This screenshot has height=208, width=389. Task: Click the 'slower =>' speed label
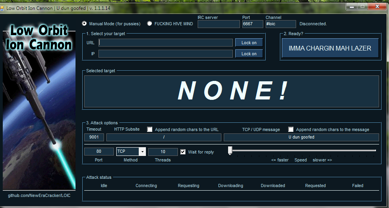pyautogui.click(x=322, y=160)
